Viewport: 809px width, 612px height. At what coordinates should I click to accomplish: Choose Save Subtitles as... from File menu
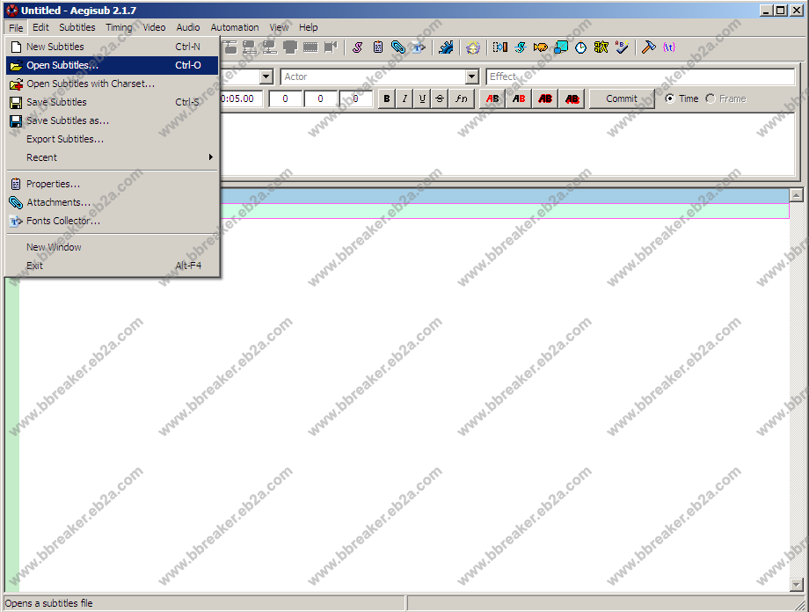(68, 120)
